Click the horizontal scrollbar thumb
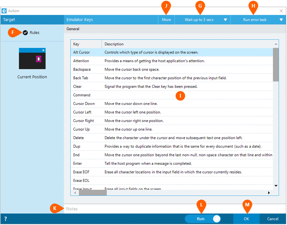 coord(93,193)
